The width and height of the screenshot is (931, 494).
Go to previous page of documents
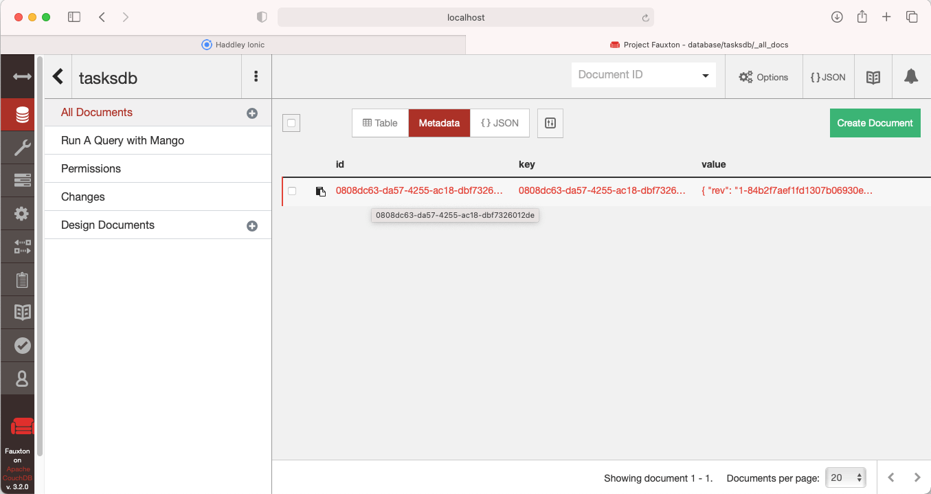pyautogui.click(x=891, y=478)
